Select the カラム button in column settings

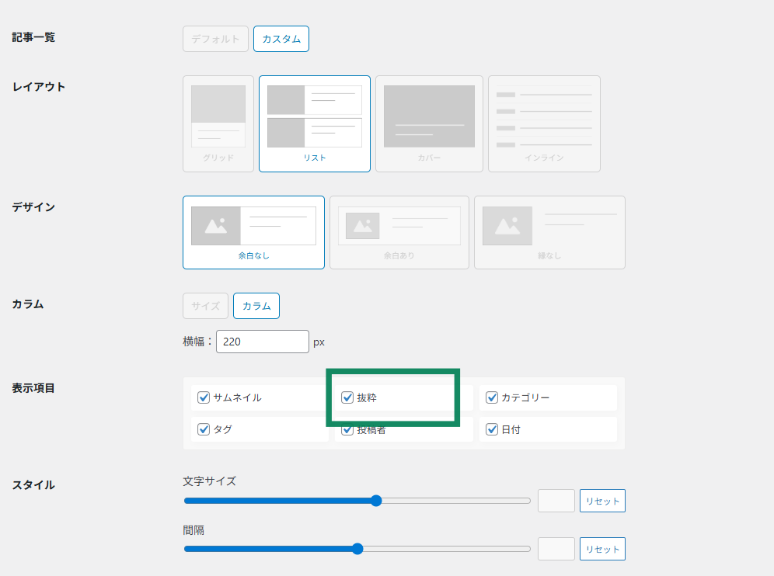[256, 306]
